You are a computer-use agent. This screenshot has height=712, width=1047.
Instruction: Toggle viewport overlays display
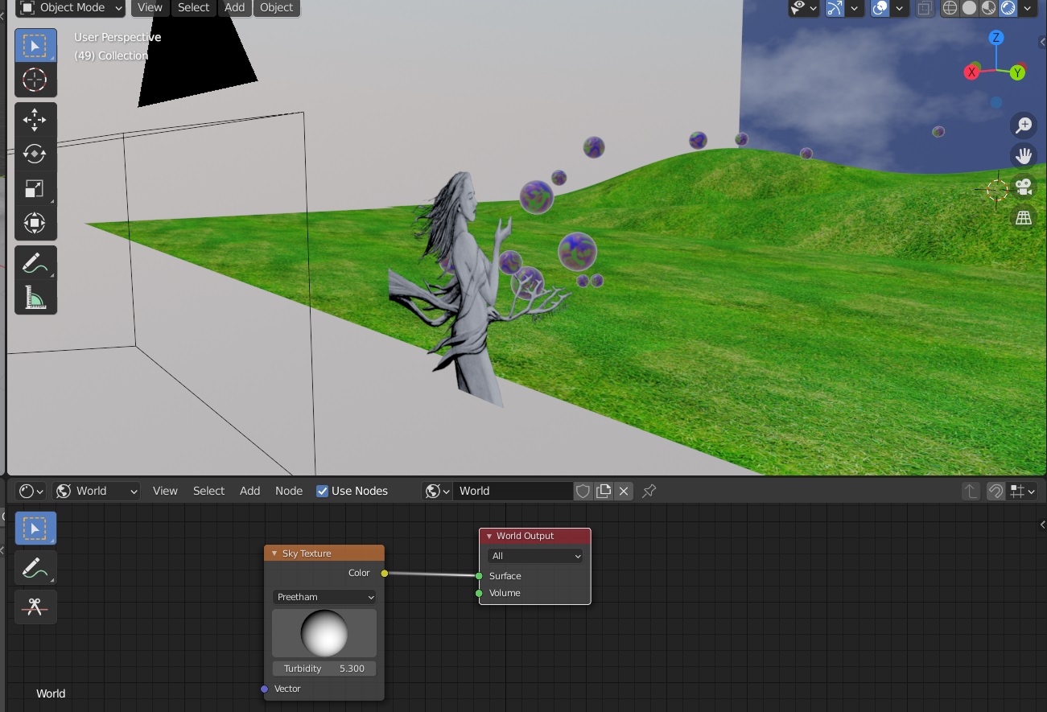(x=880, y=8)
